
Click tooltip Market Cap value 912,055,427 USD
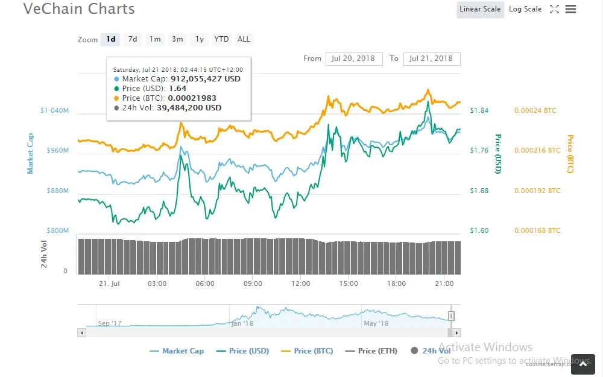click(206, 79)
